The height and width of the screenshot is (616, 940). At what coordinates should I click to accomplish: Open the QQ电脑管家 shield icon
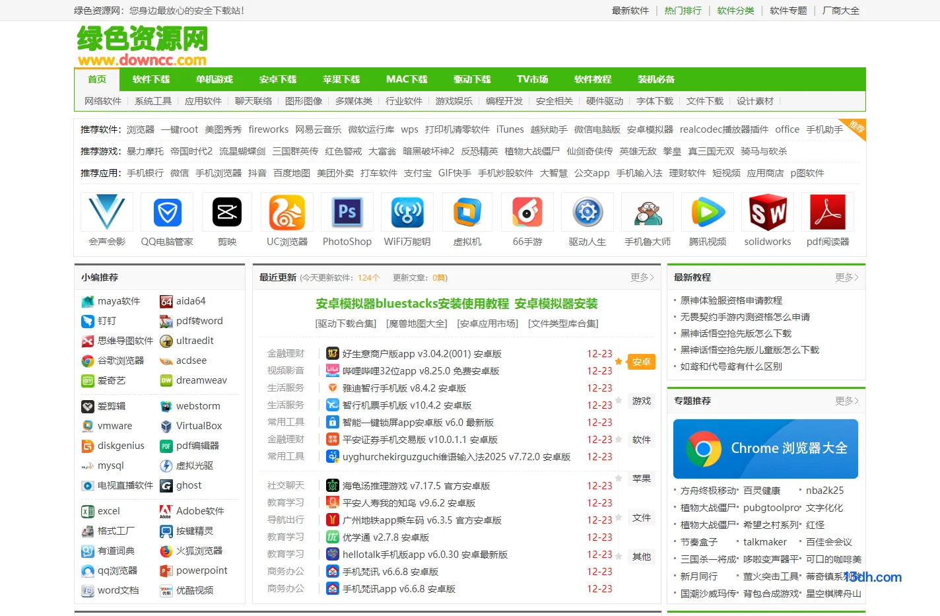click(167, 213)
